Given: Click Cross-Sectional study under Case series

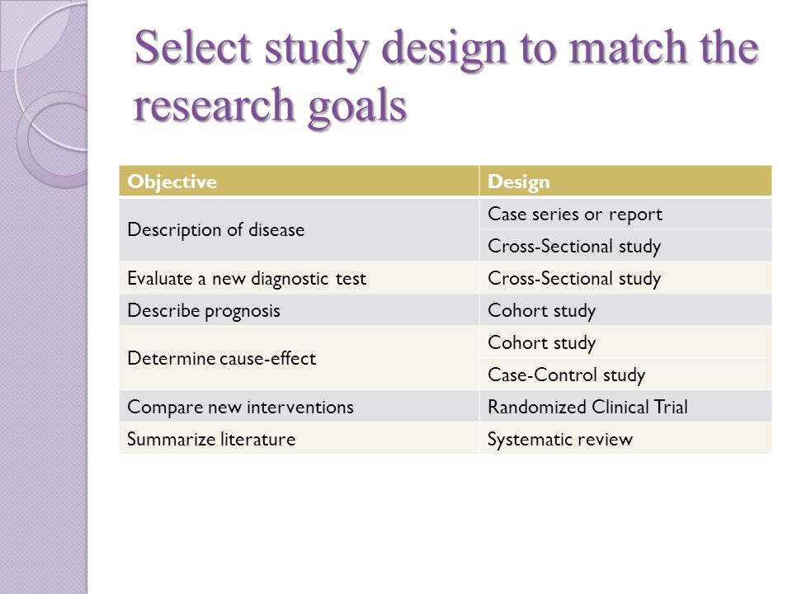Looking at the screenshot, I should (x=625, y=246).
